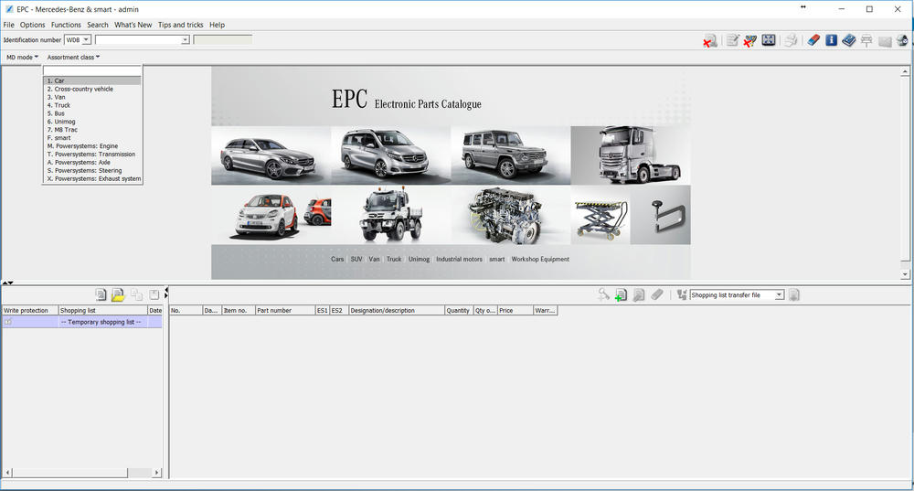This screenshot has height=491, width=914.
Task: Click the wrench tool icon above parts table
Action: pos(603,294)
